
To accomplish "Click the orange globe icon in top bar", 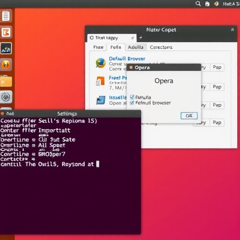I will pos(217,4).
